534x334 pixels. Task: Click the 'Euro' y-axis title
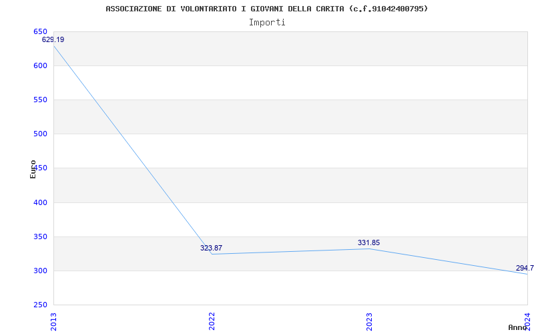33,170
